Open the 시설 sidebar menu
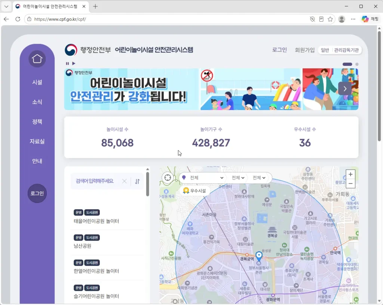Viewport: 383px width, 305px height. tap(37, 82)
